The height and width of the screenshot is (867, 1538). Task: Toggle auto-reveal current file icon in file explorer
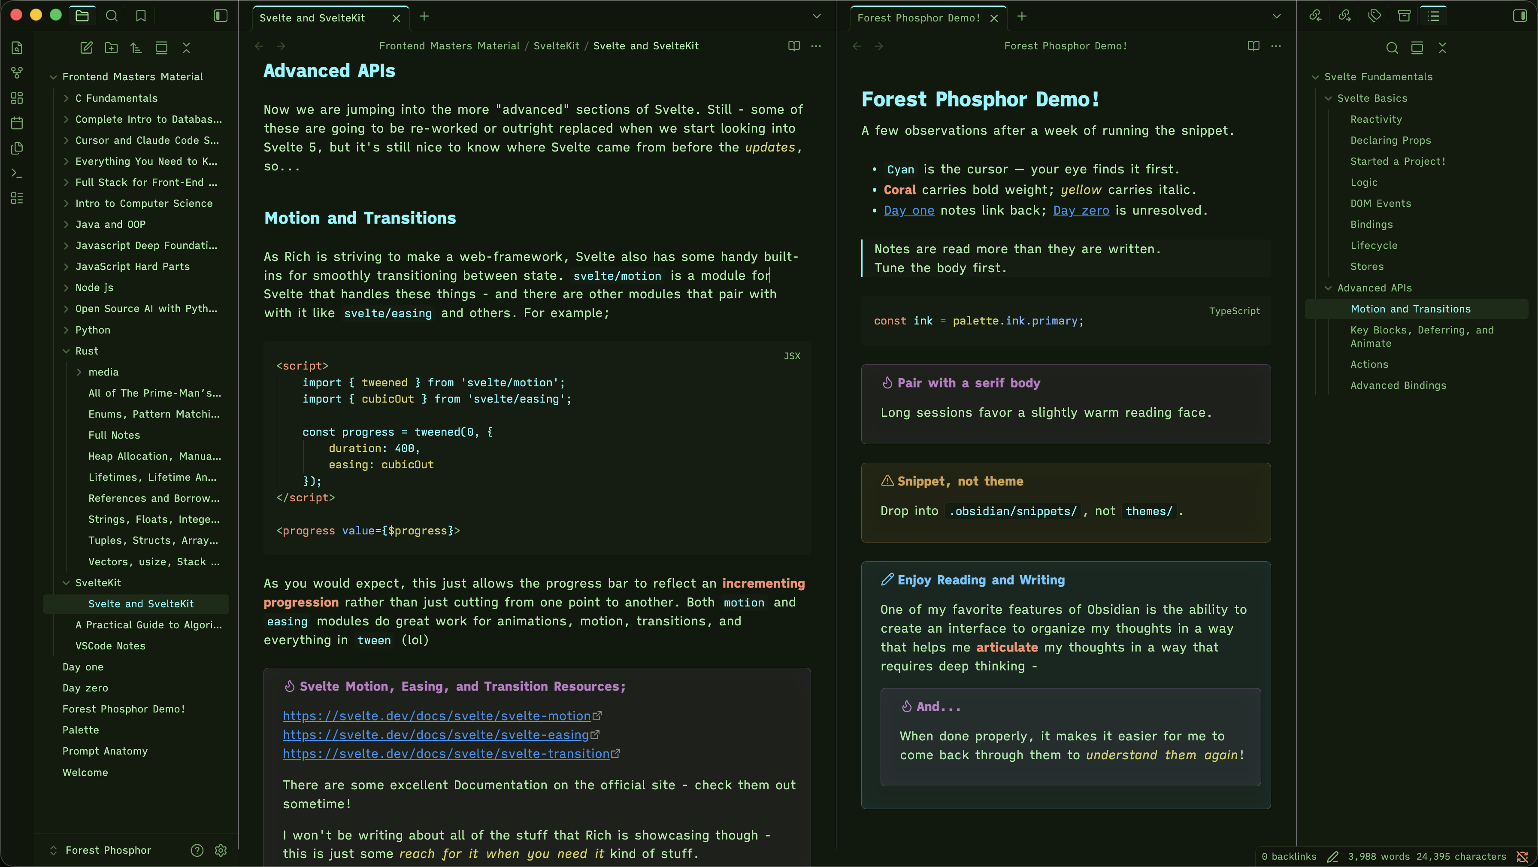(x=161, y=48)
